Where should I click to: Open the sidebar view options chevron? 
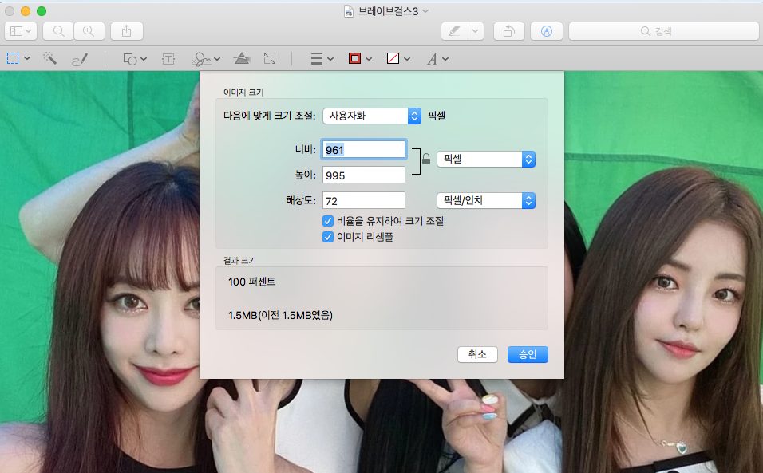click(x=29, y=31)
